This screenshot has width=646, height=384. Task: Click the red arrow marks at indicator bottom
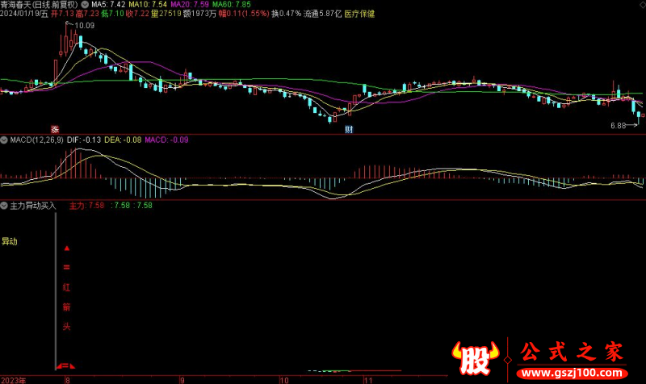pos(65,365)
